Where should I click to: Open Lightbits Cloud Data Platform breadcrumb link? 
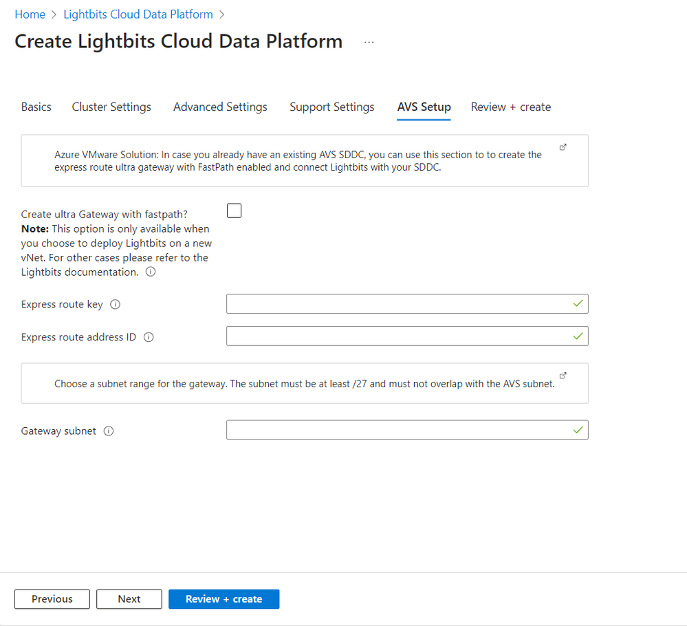138,14
